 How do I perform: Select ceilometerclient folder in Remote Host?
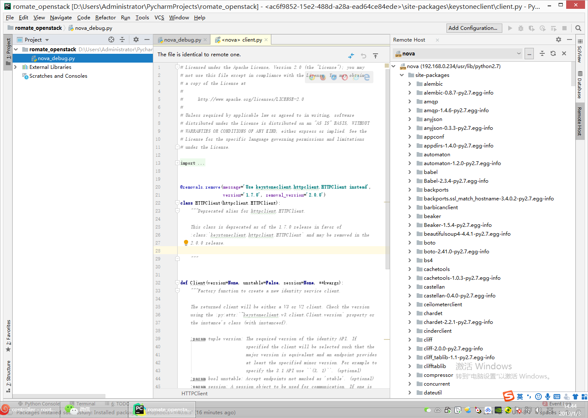(x=443, y=305)
